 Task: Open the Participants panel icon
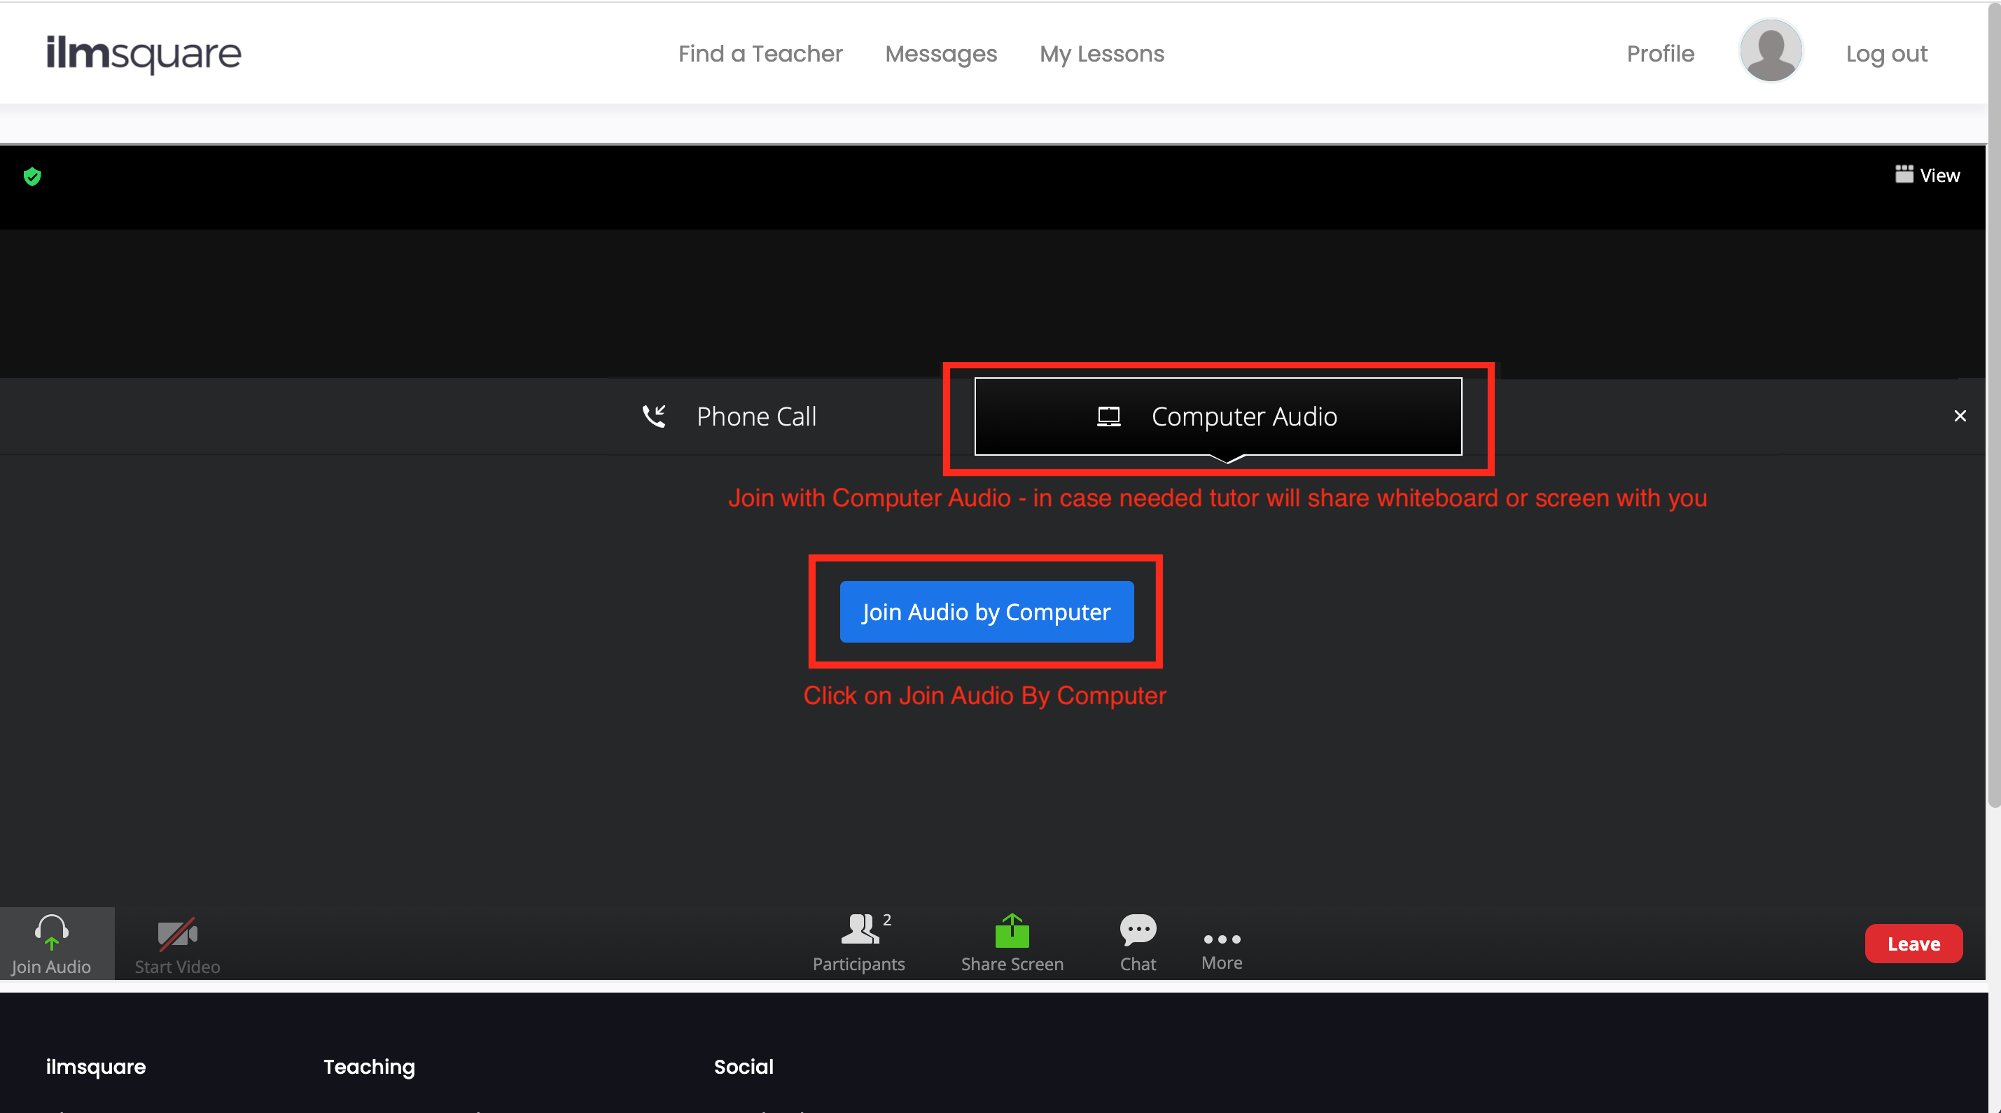pos(859,930)
